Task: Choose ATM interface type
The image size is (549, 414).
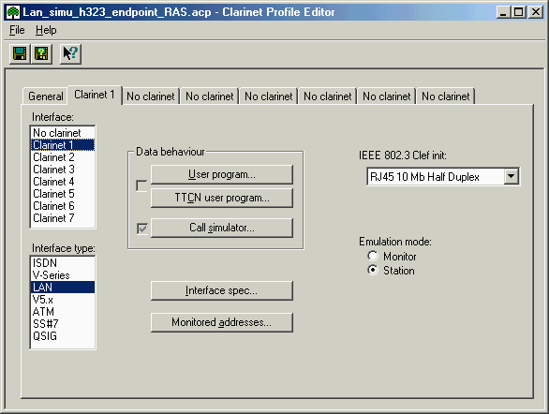Action: tap(63, 312)
